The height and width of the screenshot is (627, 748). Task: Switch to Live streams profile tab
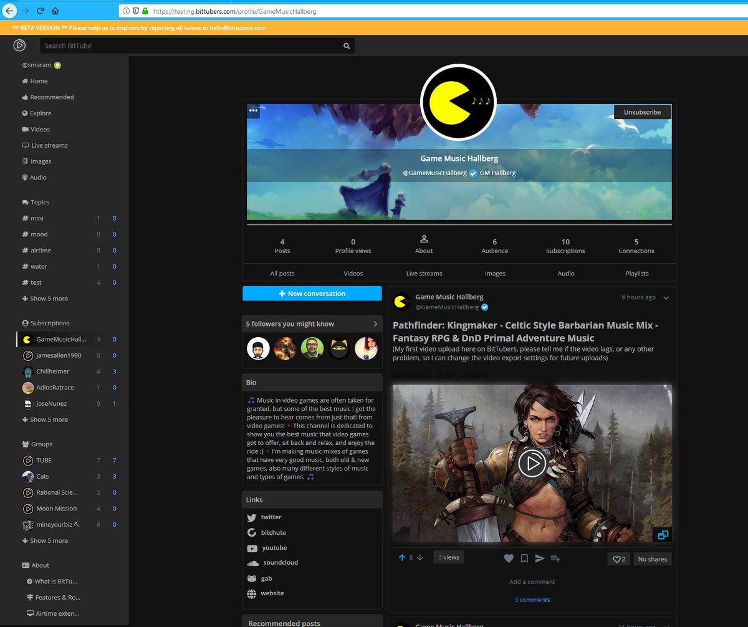424,274
